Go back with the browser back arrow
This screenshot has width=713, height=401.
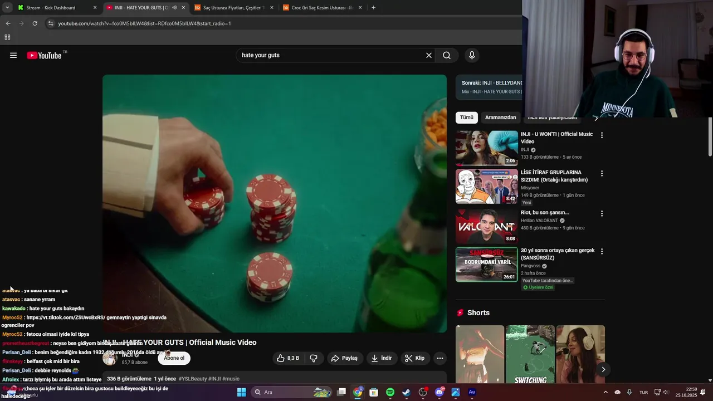click(x=8, y=23)
